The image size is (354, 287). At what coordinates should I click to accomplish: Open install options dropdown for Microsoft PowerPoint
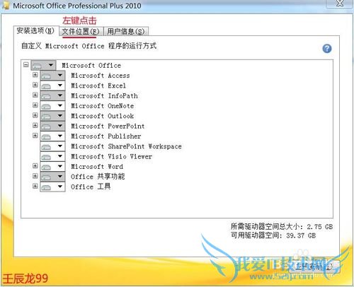(52, 126)
